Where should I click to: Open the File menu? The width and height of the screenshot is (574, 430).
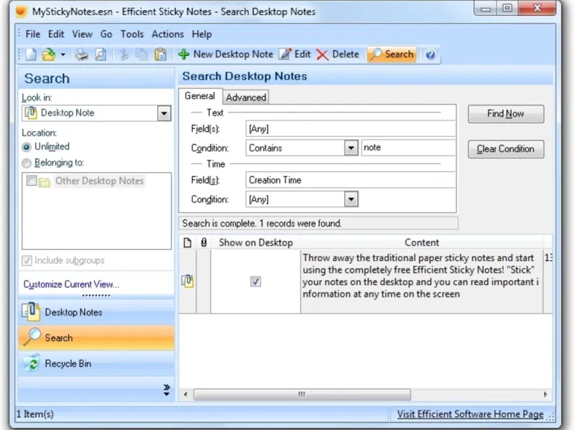[33, 34]
